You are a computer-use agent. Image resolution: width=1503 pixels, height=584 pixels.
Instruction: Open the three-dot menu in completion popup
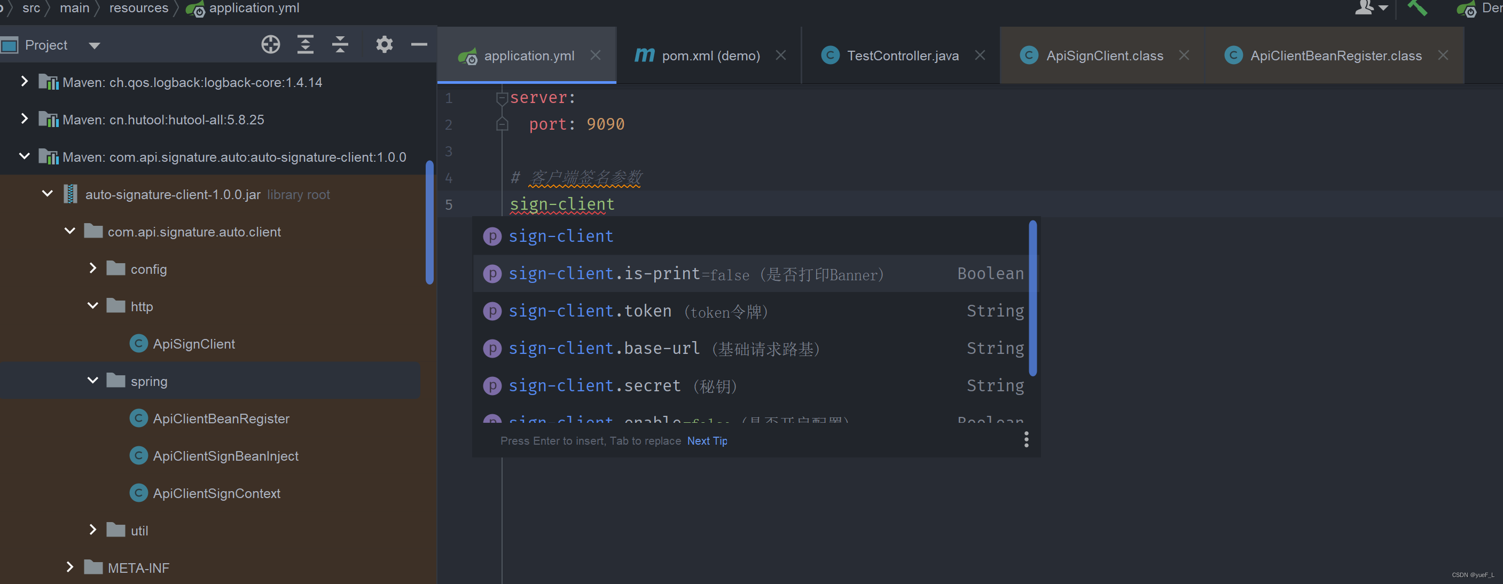1027,439
